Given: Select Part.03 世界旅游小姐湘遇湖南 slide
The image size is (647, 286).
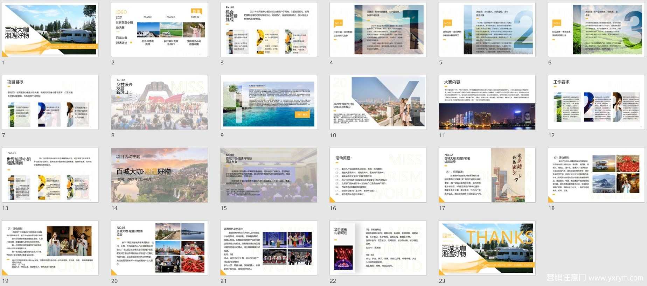Looking at the screenshot, I should click(50, 175).
